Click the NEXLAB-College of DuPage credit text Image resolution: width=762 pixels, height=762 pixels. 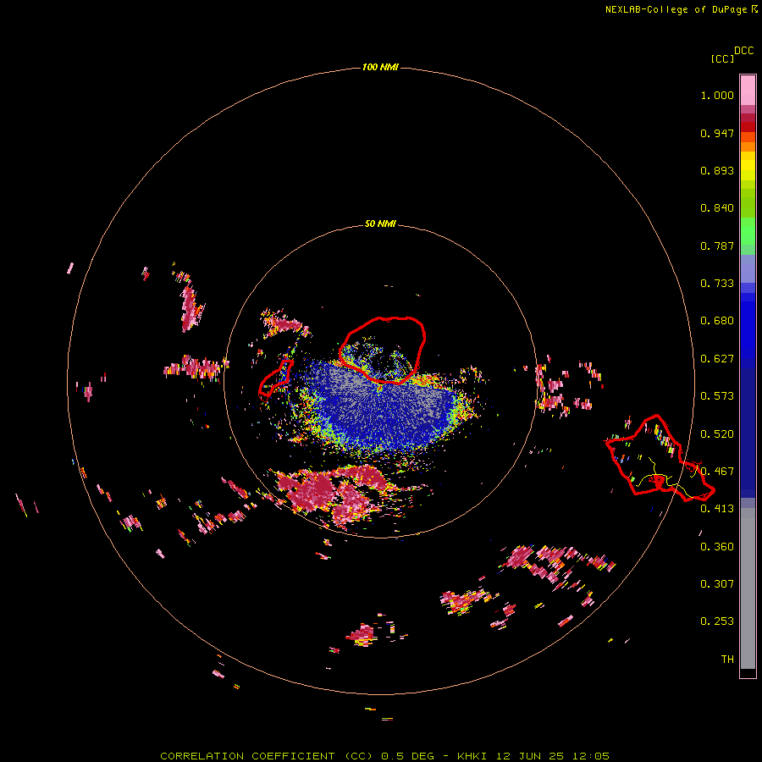coord(681,9)
